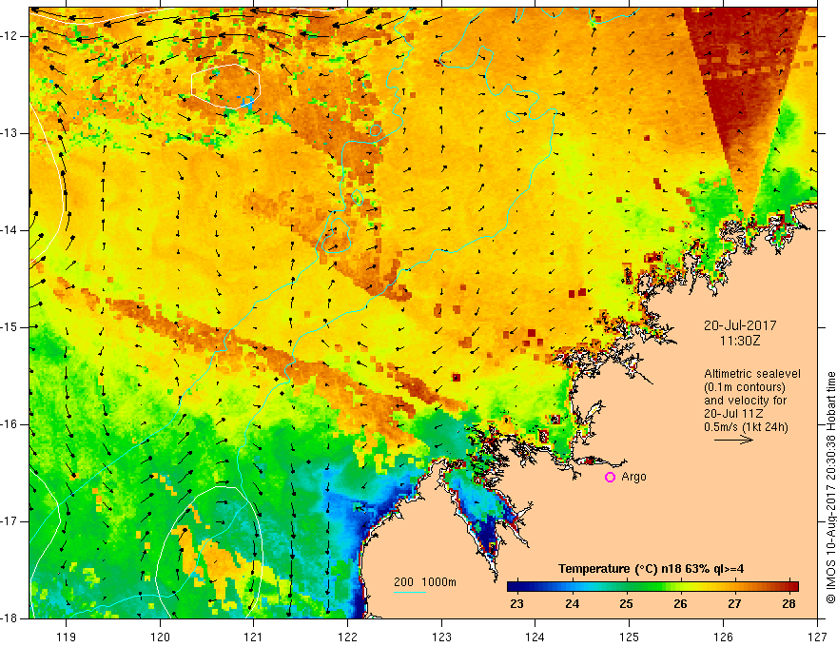Click longitude axis label '119'

(67, 637)
